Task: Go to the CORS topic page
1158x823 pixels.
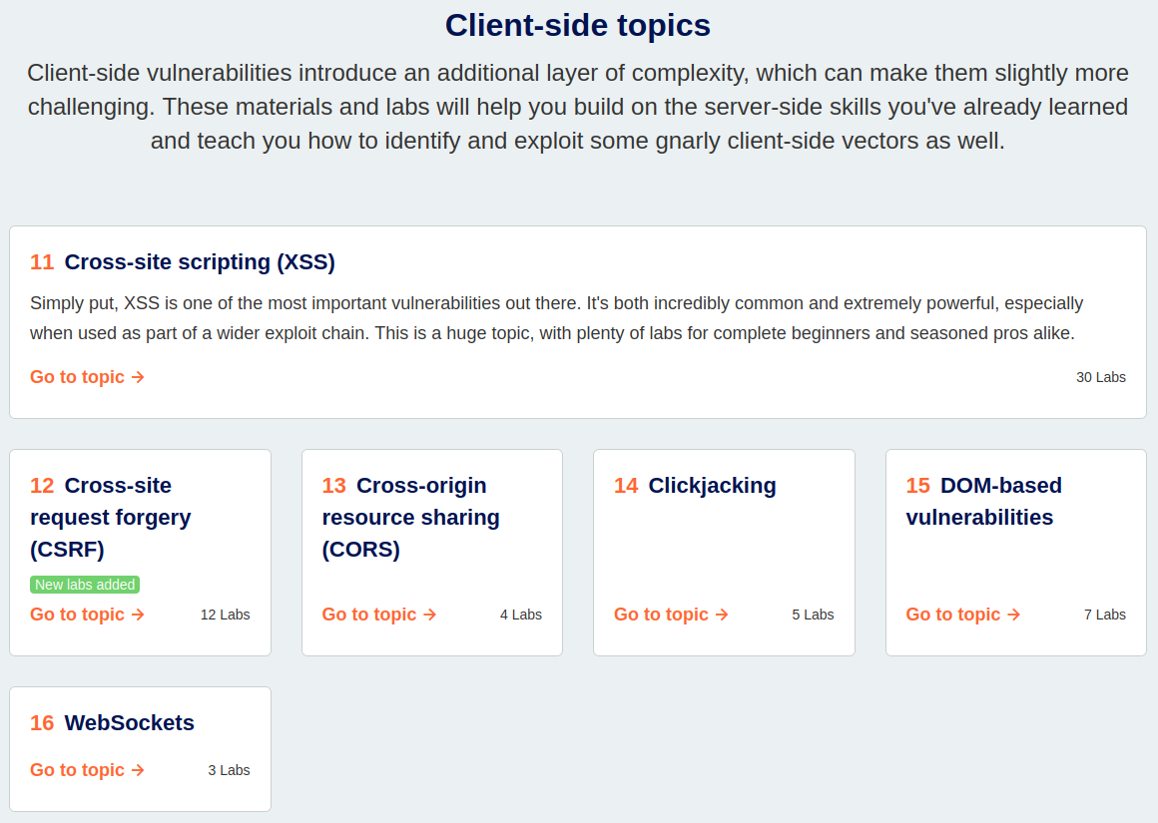Action: click(x=367, y=615)
